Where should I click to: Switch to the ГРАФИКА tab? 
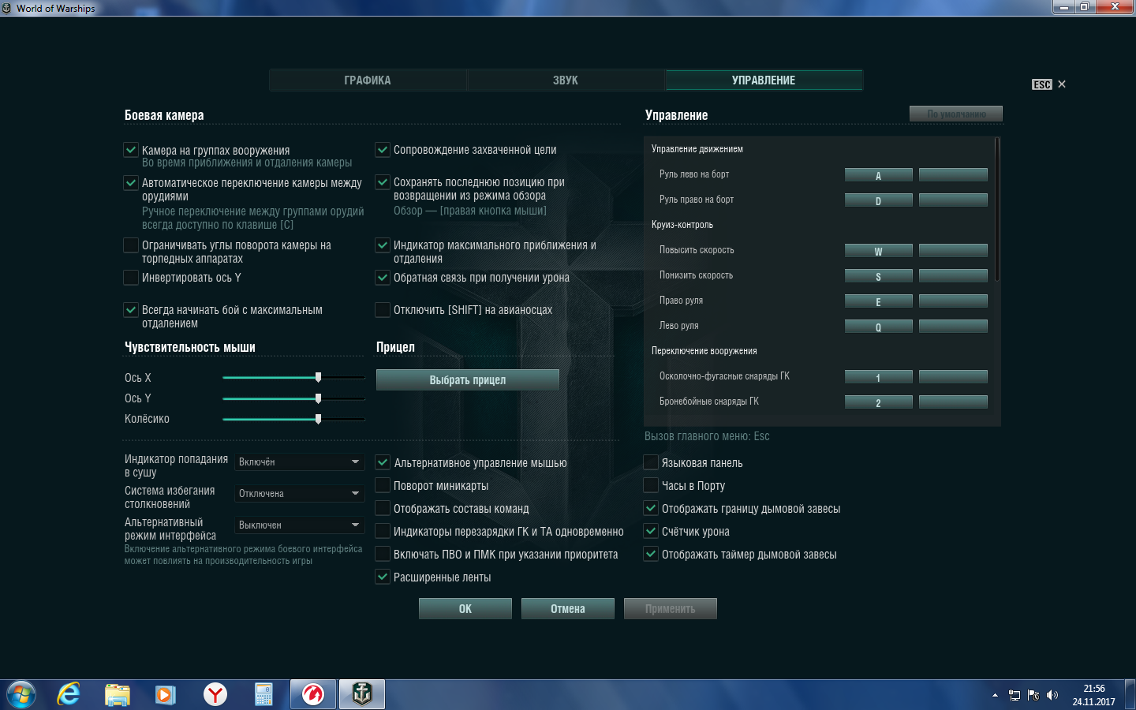(368, 80)
